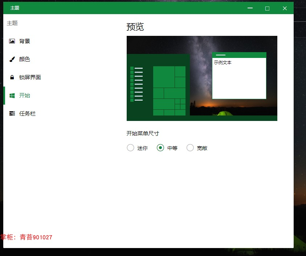Minimize the 主题 window
Viewport: 306px width, 256px height.
click(x=250, y=8)
